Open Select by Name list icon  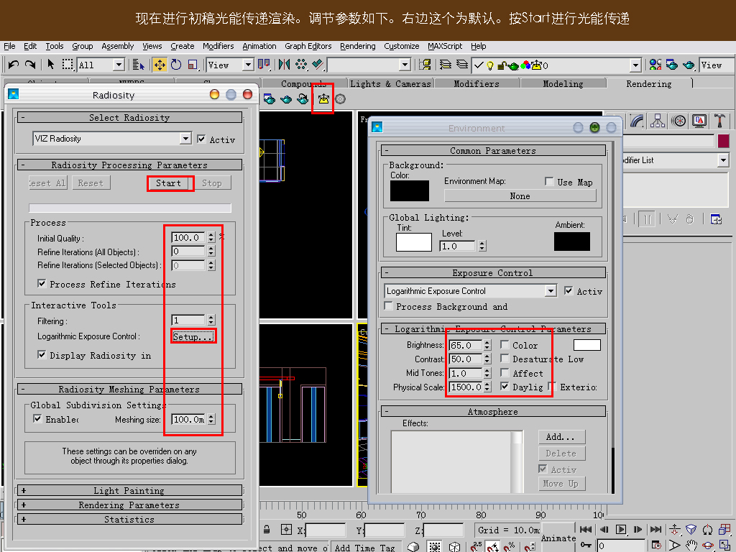click(139, 64)
